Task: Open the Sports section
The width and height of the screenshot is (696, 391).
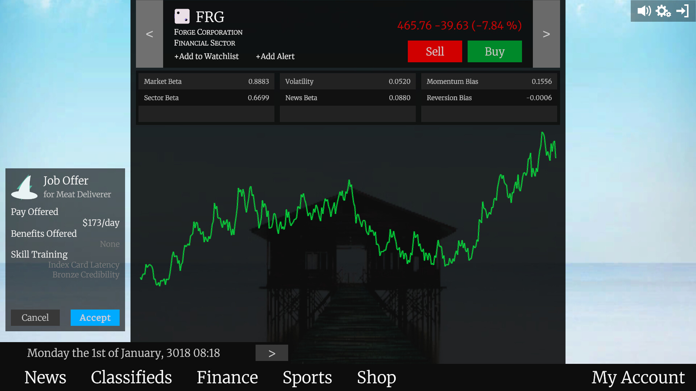Action: [307, 377]
